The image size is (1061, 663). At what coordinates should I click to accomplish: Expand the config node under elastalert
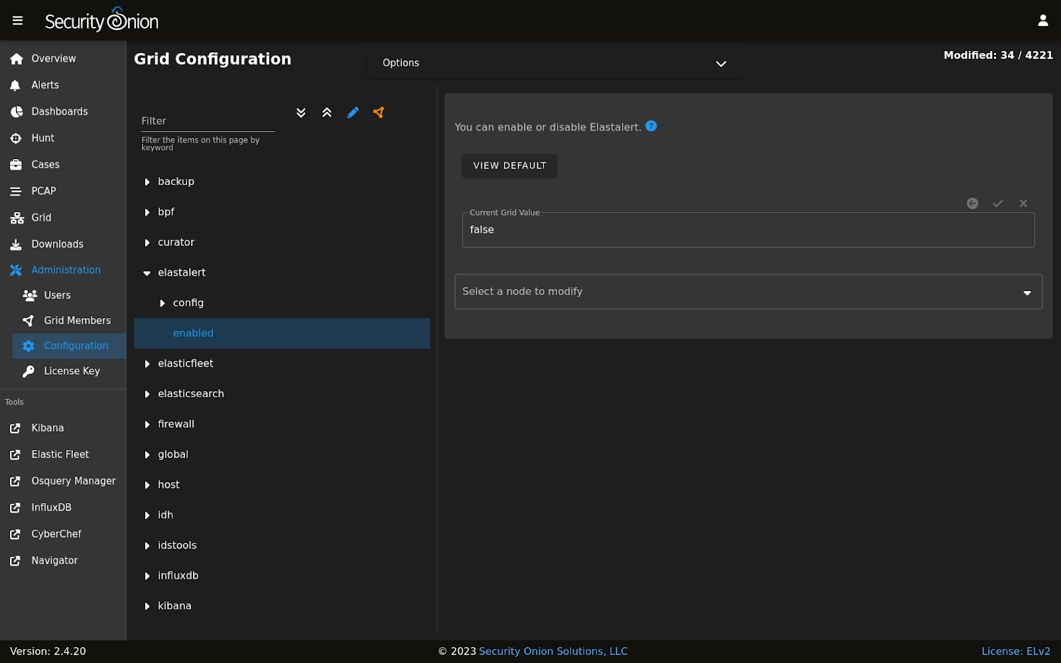162,303
